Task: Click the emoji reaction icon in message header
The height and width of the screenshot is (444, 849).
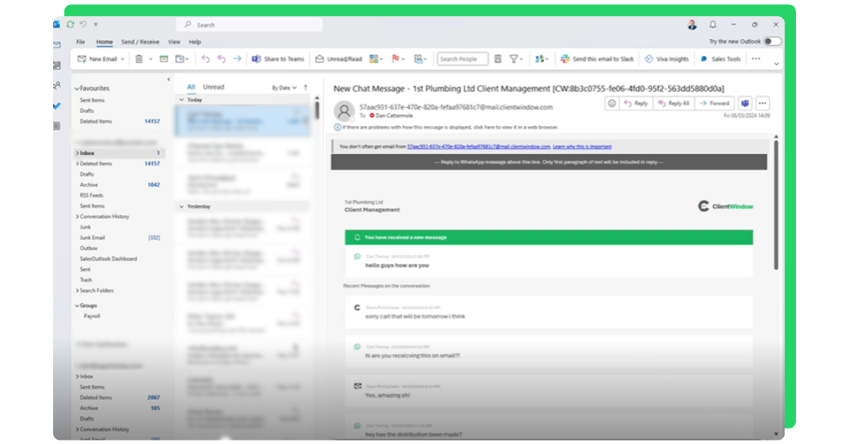Action: coord(612,103)
